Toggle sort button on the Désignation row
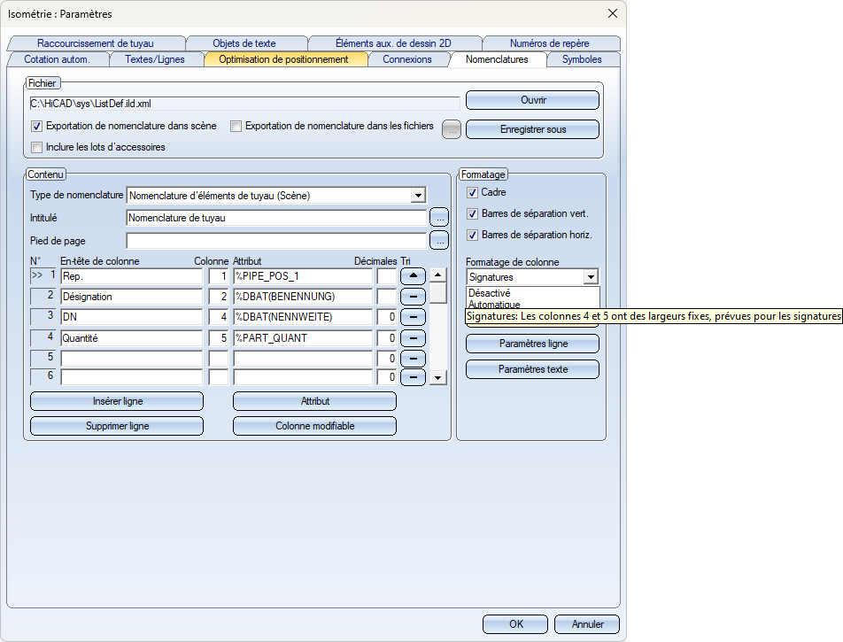The width and height of the screenshot is (843, 642). (413, 297)
